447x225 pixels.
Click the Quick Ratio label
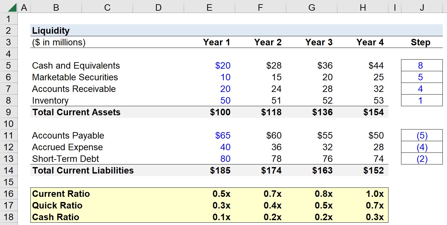pyautogui.click(x=57, y=206)
